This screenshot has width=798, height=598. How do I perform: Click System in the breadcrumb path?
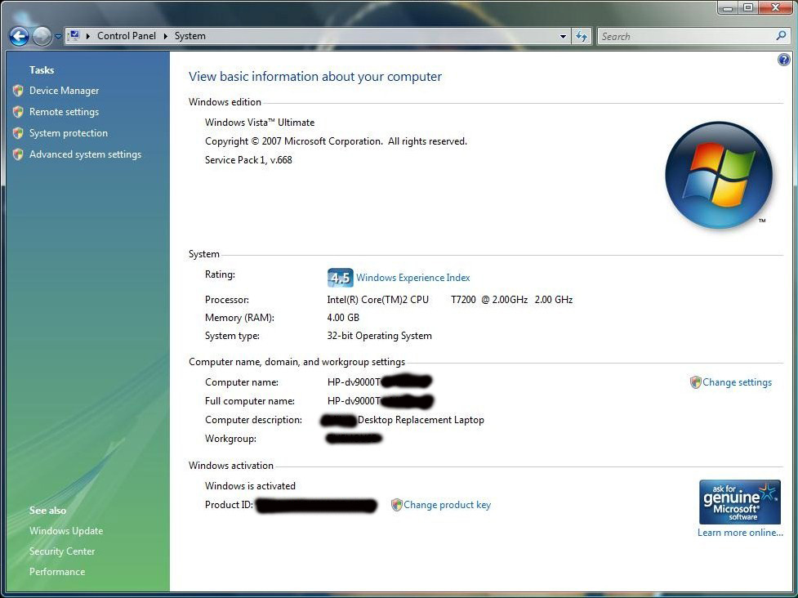[189, 36]
